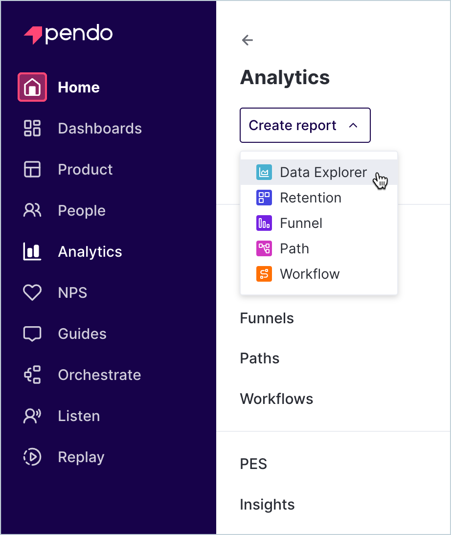
Task: Open Analytics in the sidebar
Action: (x=90, y=252)
